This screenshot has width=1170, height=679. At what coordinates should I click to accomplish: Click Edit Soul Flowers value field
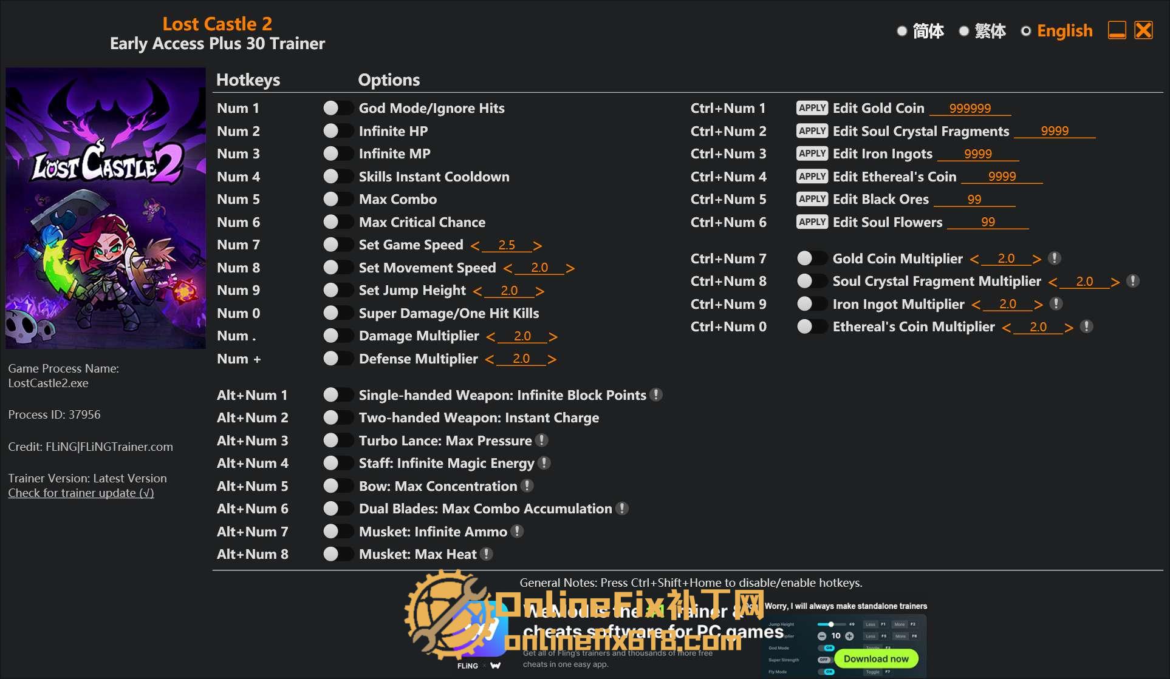click(x=988, y=222)
